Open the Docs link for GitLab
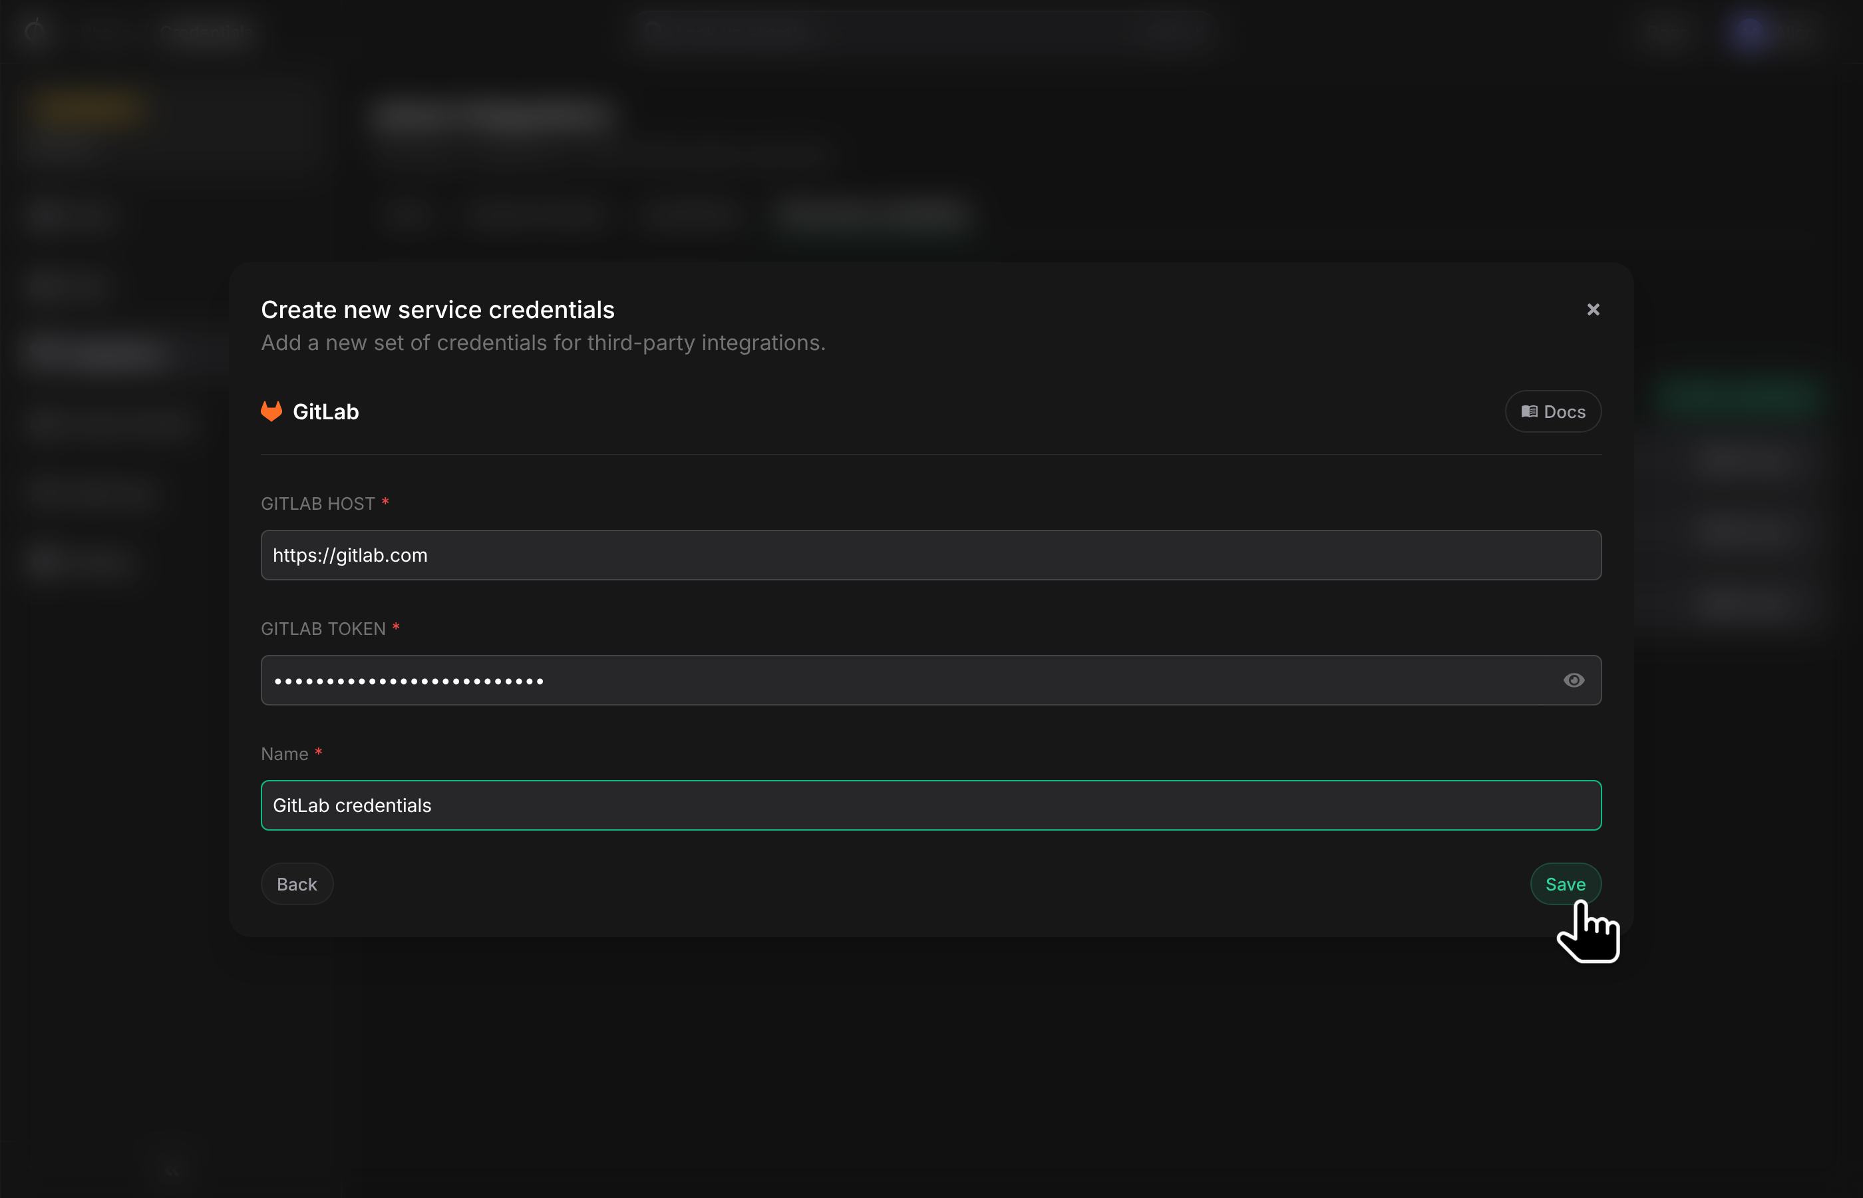 [1553, 411]
